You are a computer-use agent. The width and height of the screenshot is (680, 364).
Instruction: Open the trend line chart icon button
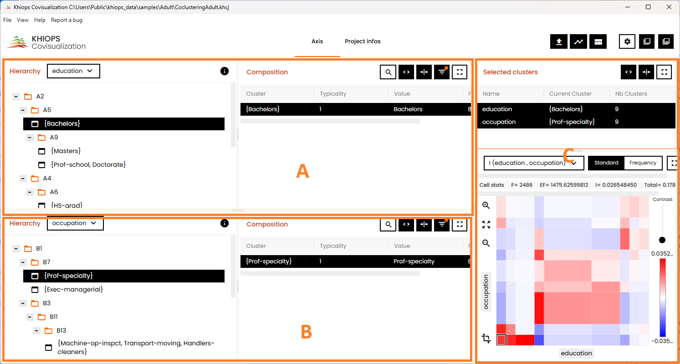[578, 41]
